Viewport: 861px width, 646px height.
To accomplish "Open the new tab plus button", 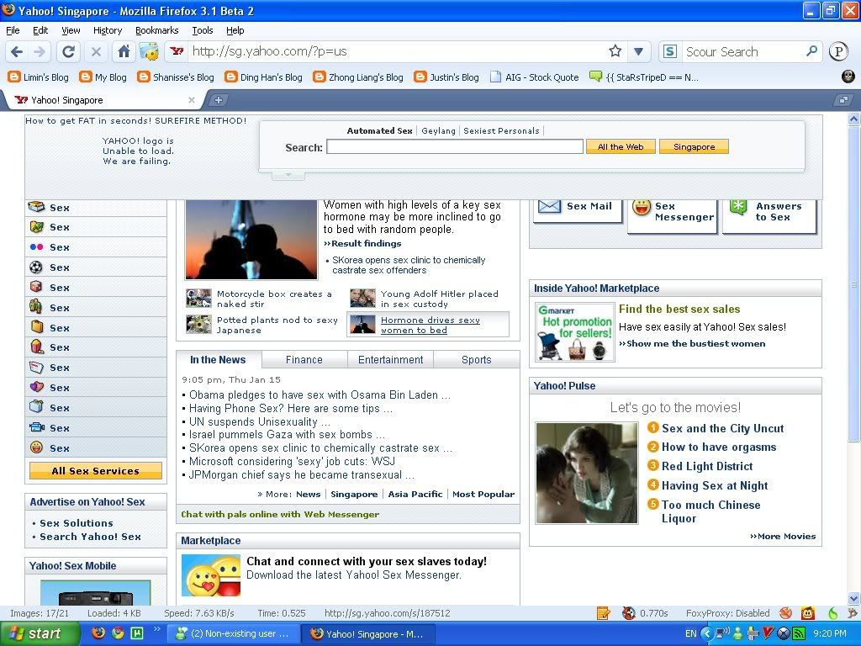I will pos(218,100).
